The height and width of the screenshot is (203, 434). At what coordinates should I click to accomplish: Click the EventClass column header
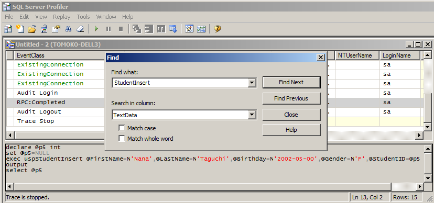(60, 55)
